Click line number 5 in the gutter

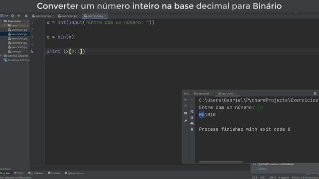point(32,52)
